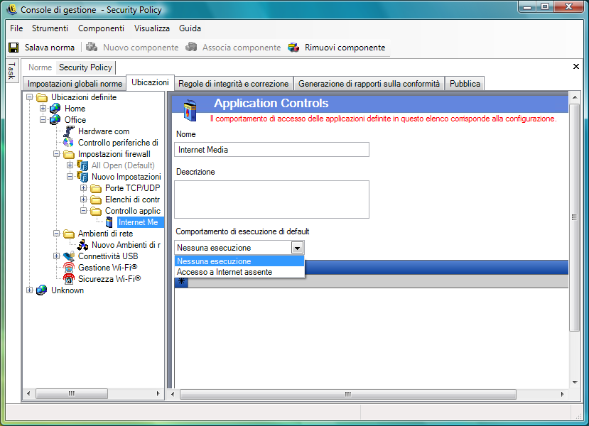Collapse the Controllo applic node
589x426 pixels.
(83, 211)
